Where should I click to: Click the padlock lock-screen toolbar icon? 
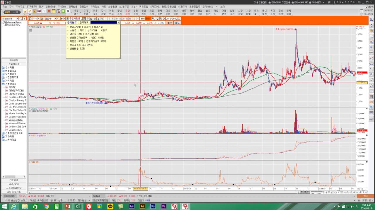pos(35,11)
